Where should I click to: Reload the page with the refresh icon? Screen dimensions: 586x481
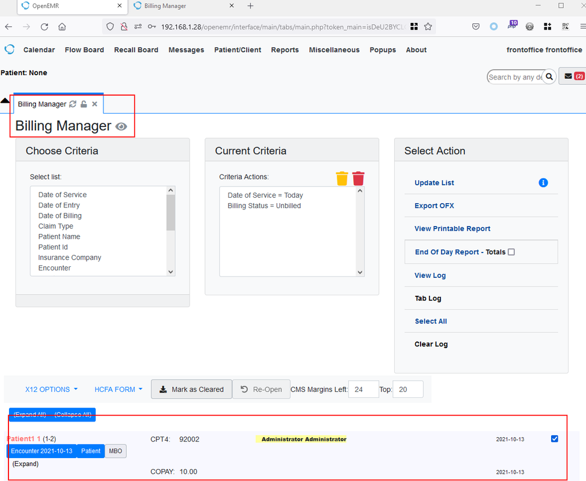click(x=44, y=26)
